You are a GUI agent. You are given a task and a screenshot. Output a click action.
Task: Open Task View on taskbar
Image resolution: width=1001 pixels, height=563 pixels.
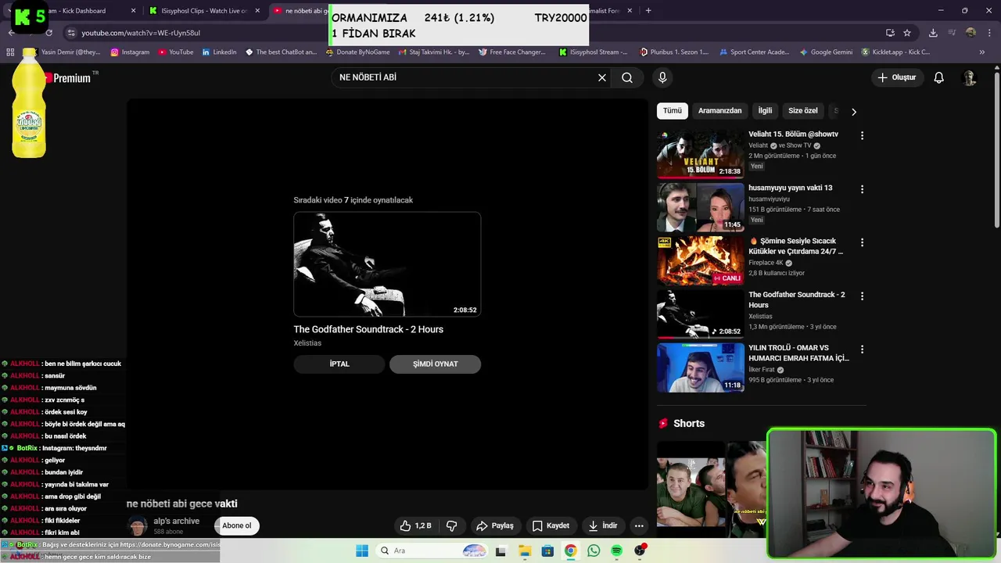tap(500, 550)
